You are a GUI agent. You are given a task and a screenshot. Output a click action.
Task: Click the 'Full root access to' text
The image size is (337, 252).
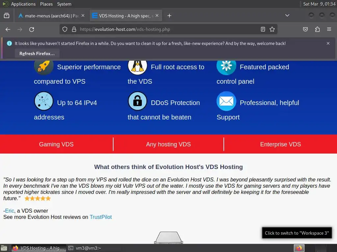click(x=177, y=67)
